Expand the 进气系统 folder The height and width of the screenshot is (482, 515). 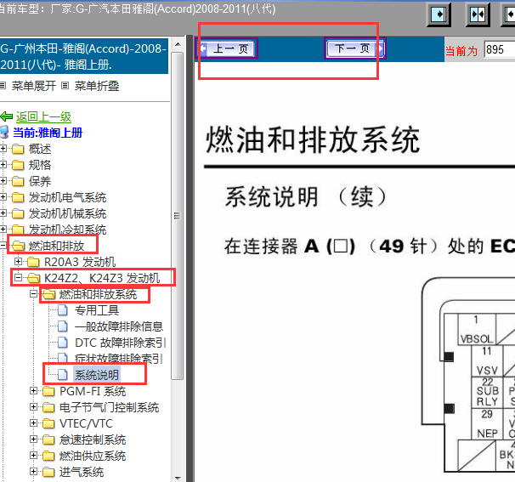pyautogui.click(x=33, y=472)
